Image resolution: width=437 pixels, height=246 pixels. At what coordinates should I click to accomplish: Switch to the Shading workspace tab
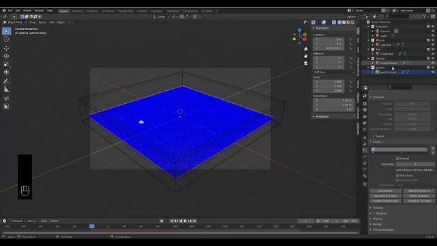tap(142, 11)
